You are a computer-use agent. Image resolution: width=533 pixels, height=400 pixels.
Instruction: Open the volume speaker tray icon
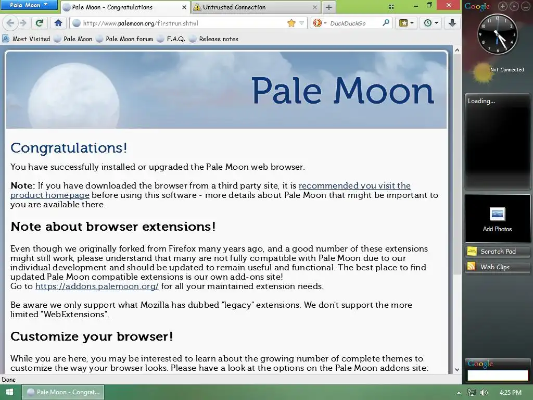(484, 393)
